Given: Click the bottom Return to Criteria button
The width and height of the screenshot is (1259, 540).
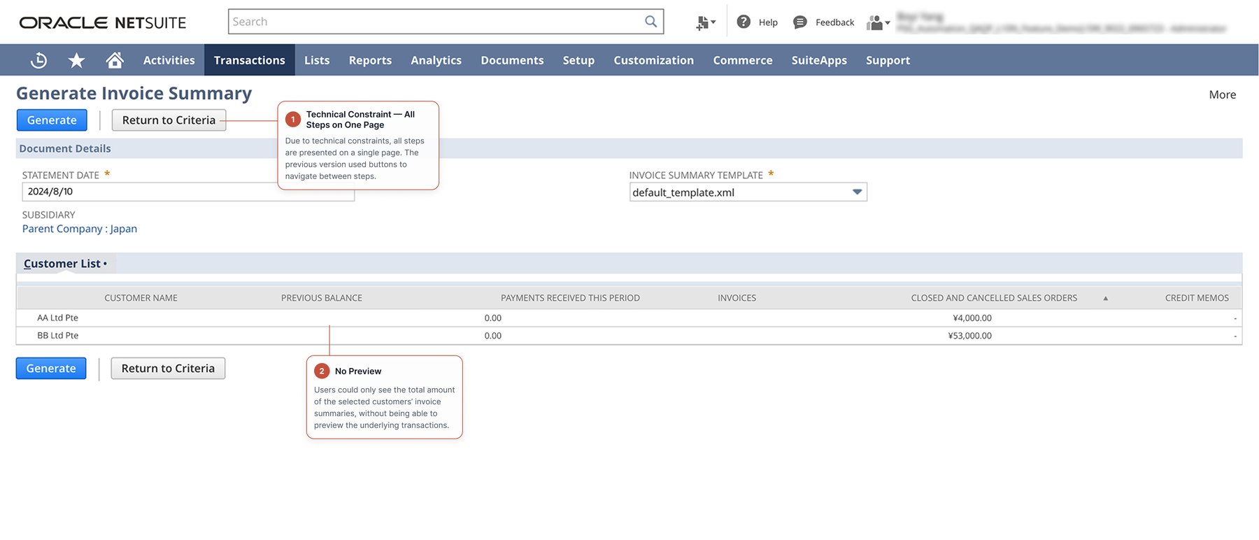Looking at the screenshot, I should [x=168, y=369].
